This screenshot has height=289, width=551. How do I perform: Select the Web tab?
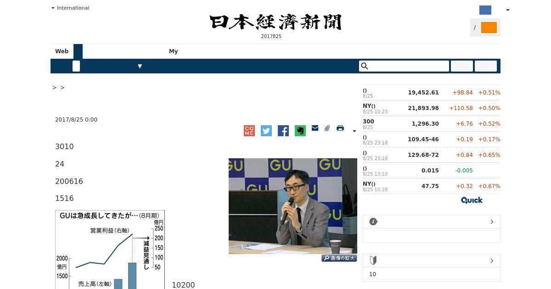(62, 51)
